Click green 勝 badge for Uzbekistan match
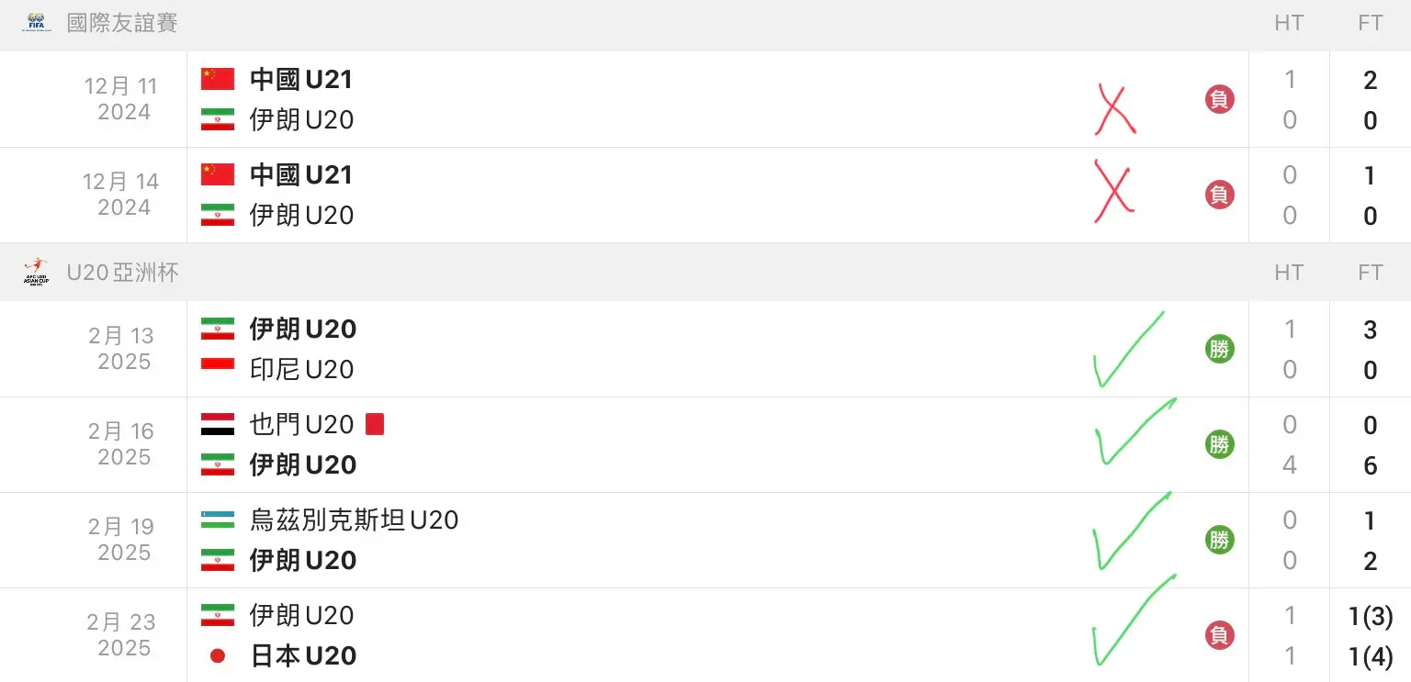This screenshot has height=682, width=1411. click(x=1219, y=540)
